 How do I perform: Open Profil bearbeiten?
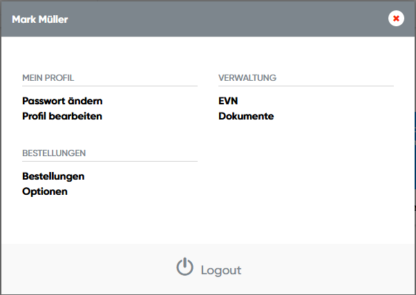pos(62,116)
